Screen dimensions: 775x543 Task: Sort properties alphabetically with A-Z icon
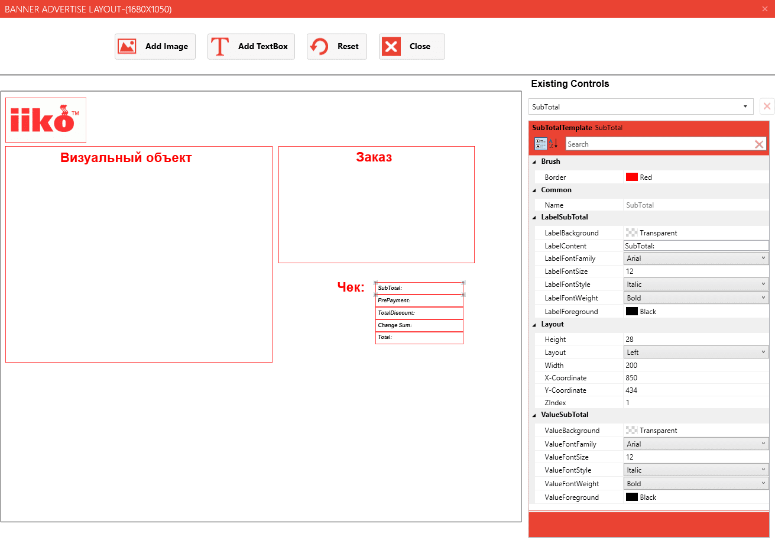pyautogui.click(x=553, y=144)
